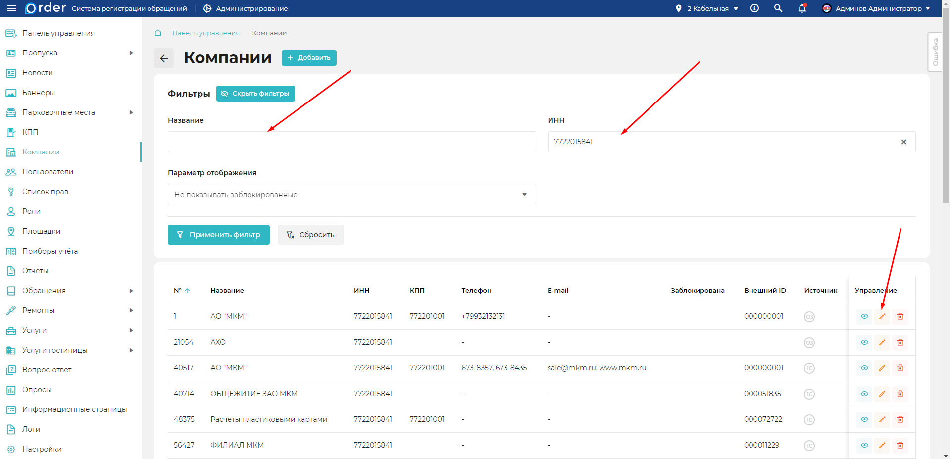Click the home icon in breadcrumbs
950x459 pixels.
158,33
